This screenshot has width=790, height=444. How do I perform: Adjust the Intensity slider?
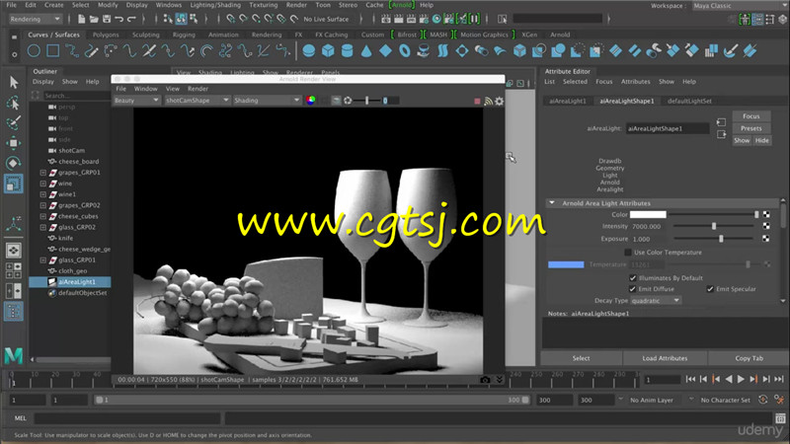[x=714, y=227]
